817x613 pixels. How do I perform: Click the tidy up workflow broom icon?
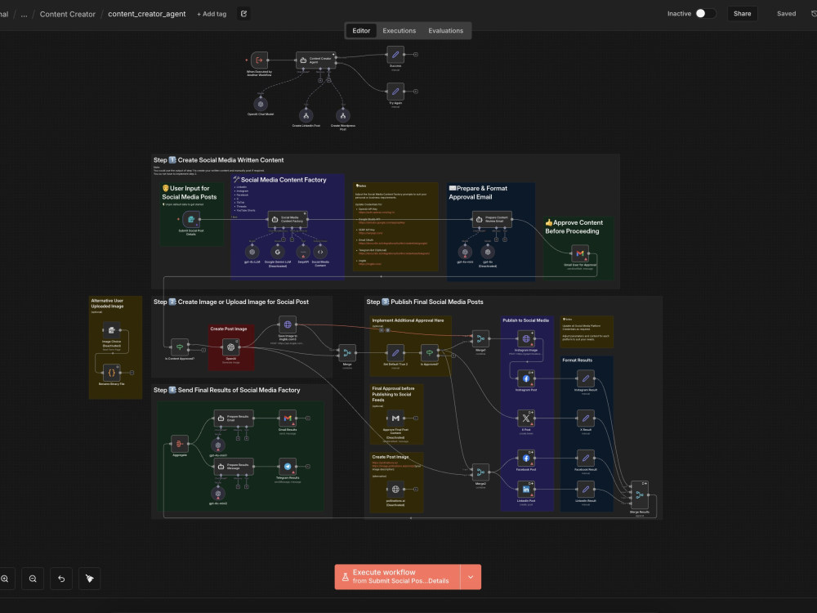(x=89, y=579)
